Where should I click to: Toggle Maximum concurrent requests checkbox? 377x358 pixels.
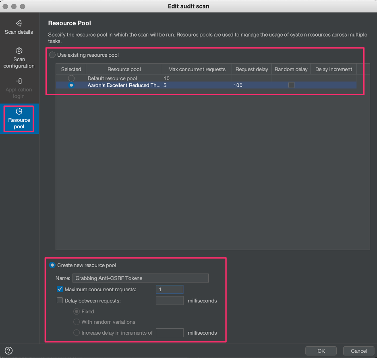click(x=60, y=289)
